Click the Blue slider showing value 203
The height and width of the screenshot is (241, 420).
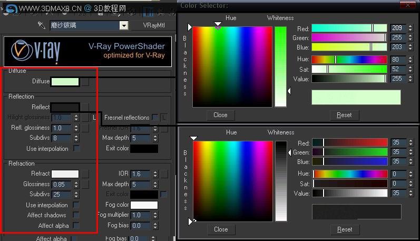[349, 47]
